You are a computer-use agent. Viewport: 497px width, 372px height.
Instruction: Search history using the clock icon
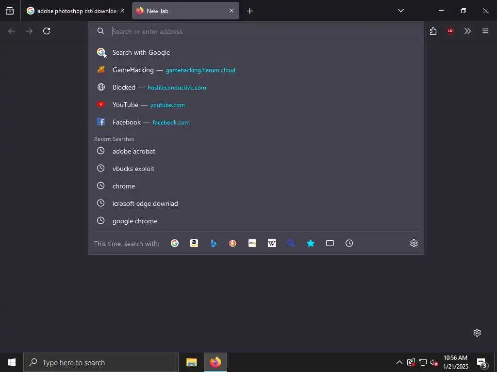pyautogui.click(x=349, y=243)
